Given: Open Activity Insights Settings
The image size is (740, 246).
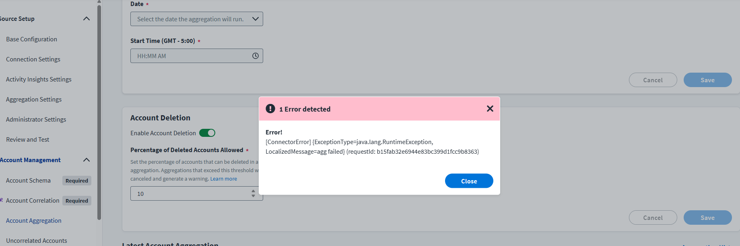Looking at the screenshot, I should pos(39,79).
